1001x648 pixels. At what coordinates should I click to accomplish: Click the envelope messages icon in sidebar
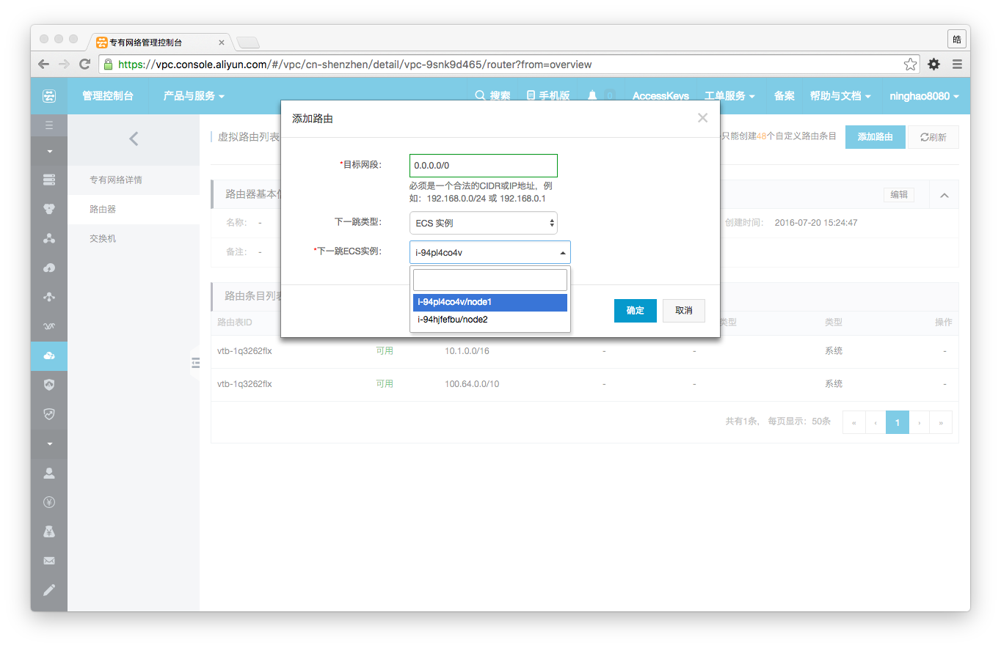click(49, 561)
